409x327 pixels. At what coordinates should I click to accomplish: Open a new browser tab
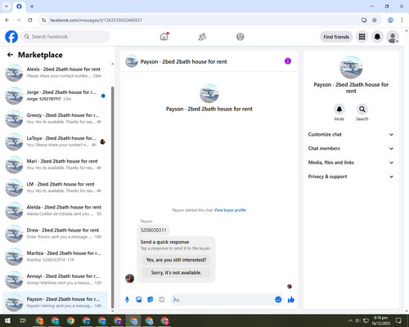click(x=32, y=7)
